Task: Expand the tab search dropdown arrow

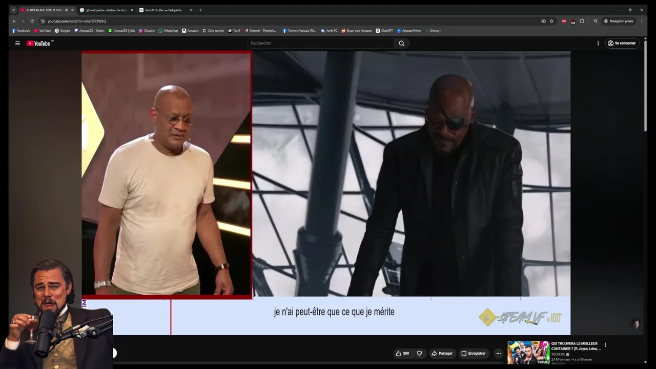Action: 14,10
